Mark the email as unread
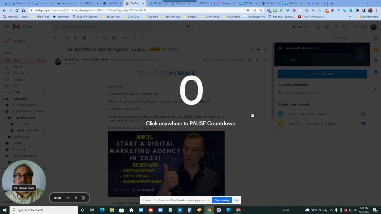The image size is (381, 214). tap(96, 38)
